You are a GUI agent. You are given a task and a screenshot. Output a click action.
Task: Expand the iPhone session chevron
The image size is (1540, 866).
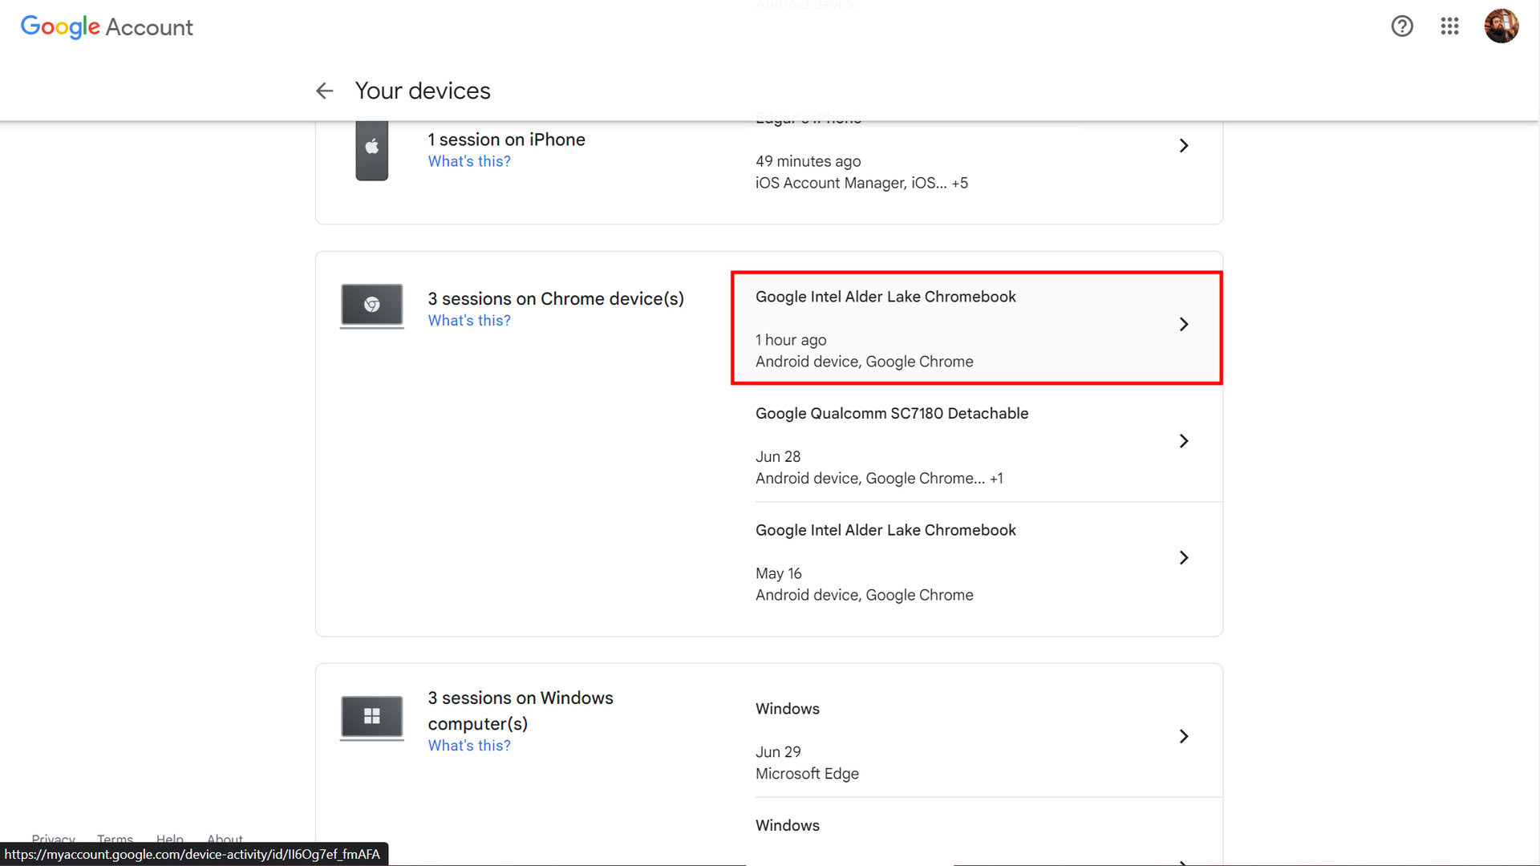[1183, 146]
